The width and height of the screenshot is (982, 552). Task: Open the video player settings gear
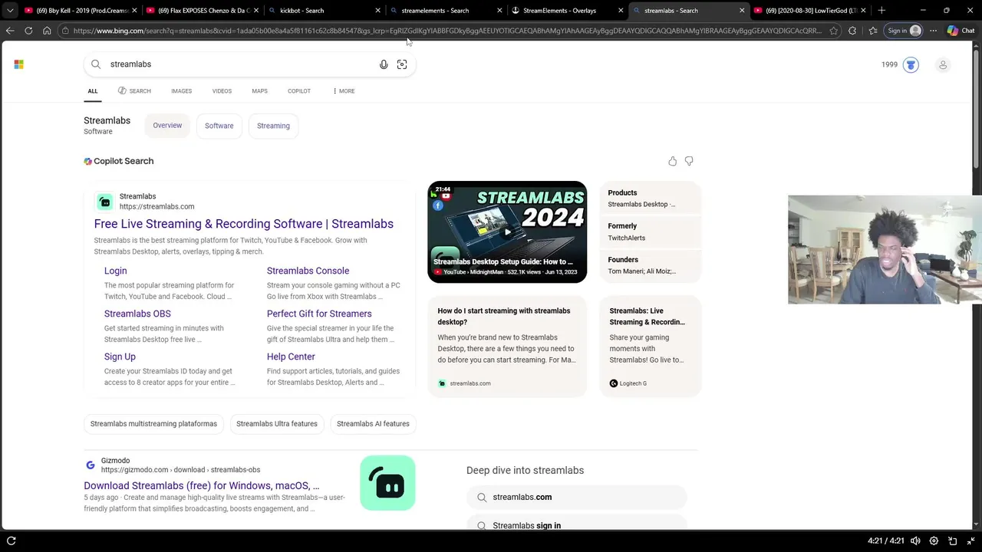[934, 540]
